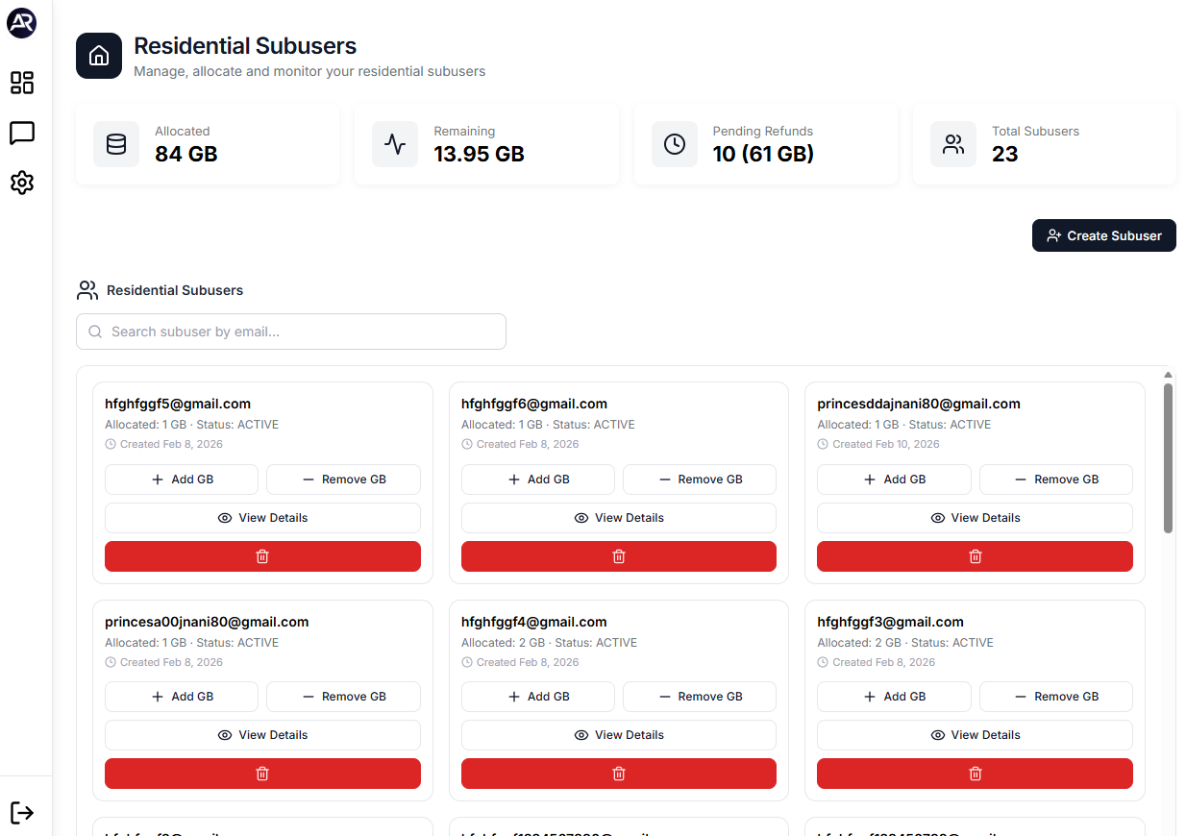Screen dimensions: 1186x836
Task: Click the 10 (61 GB) pending refunds value
Action: (x=763, y=154)
